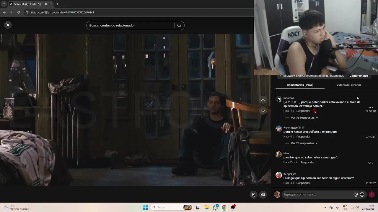Like Kengel_xy's comment with 3267 likes
378x212 pixels.
(367, 183)
